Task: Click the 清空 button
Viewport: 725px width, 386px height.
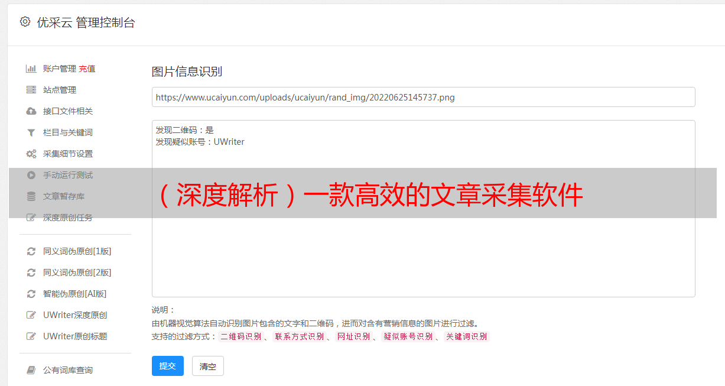Action: [208, 366]
